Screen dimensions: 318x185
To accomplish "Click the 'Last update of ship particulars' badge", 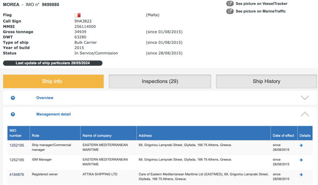I will tap(53, 63).
